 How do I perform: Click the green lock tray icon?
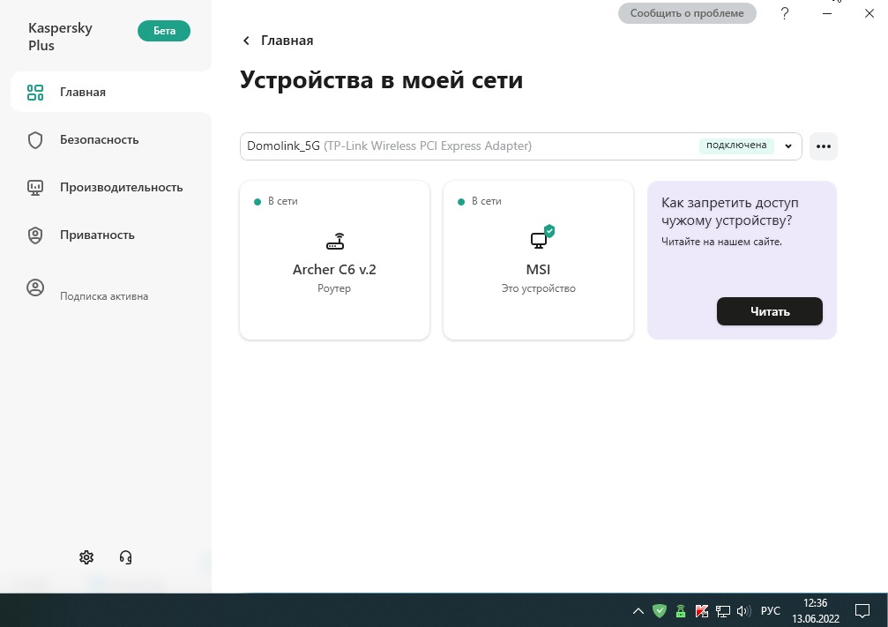[x=681, y=610]
